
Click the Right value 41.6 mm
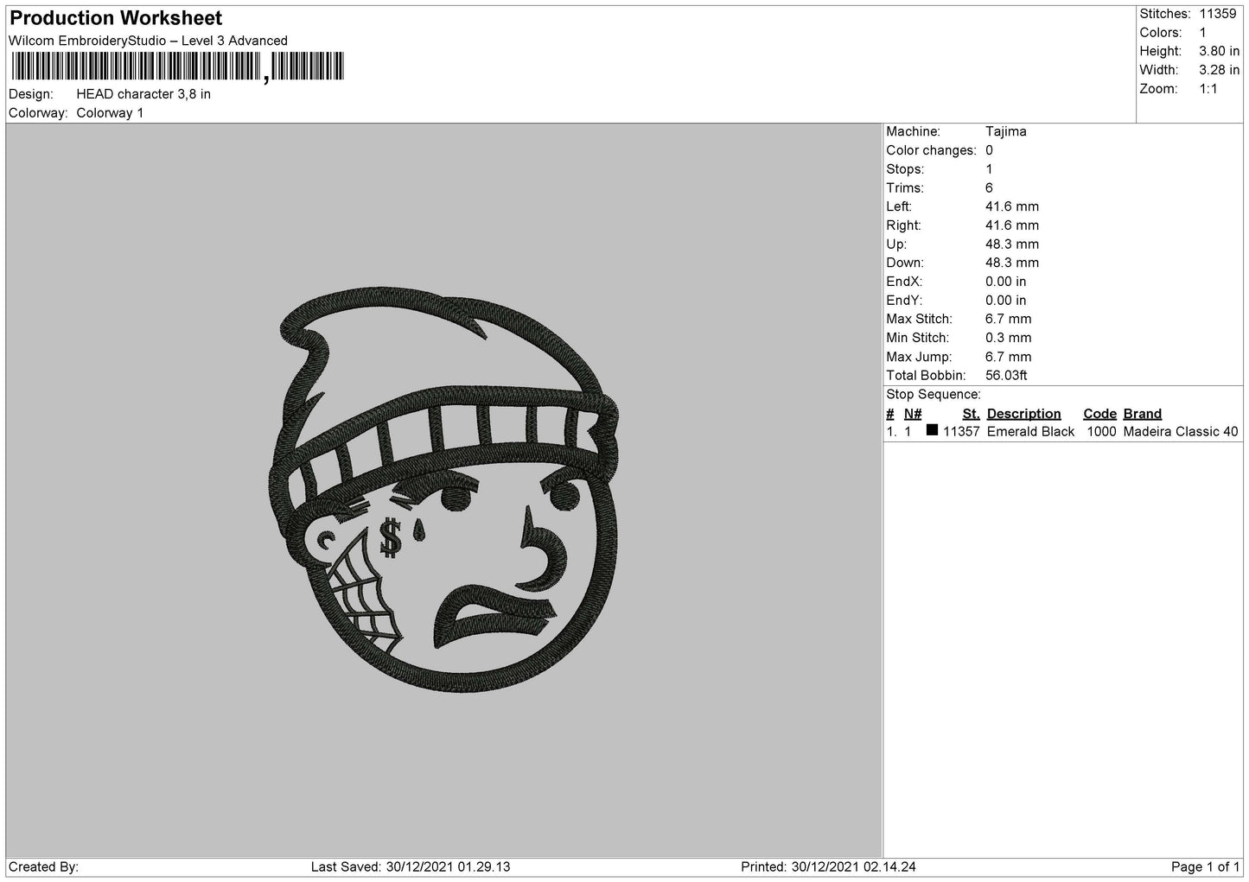click(x=1012, y=225)
